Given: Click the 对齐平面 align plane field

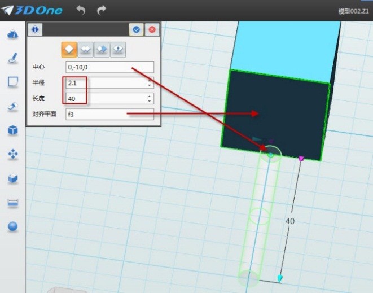Looking at the screenshot, I should coord(109,115).
